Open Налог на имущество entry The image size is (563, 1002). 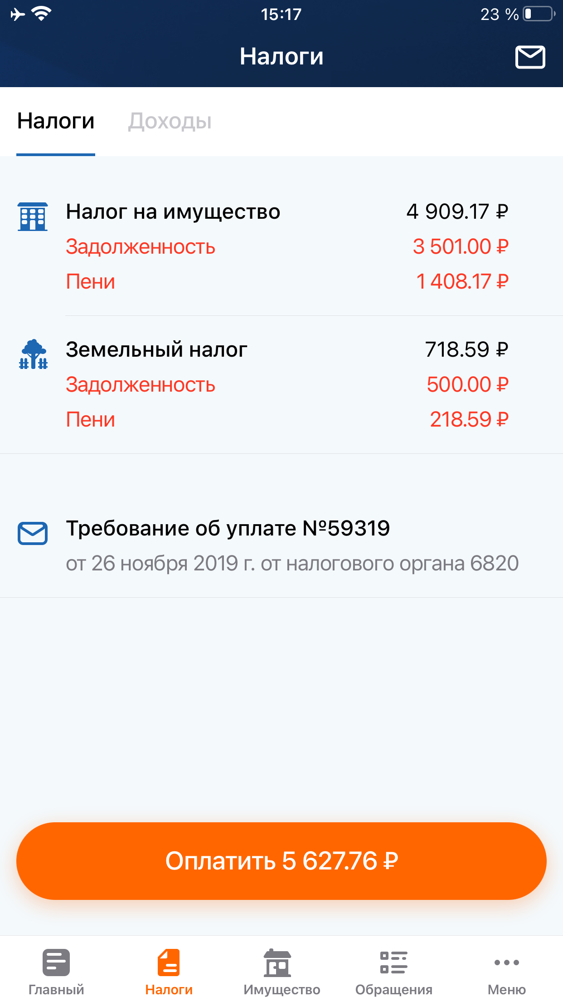(173, 211)
